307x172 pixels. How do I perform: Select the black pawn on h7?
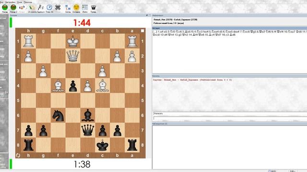click(x=28, y=130)
